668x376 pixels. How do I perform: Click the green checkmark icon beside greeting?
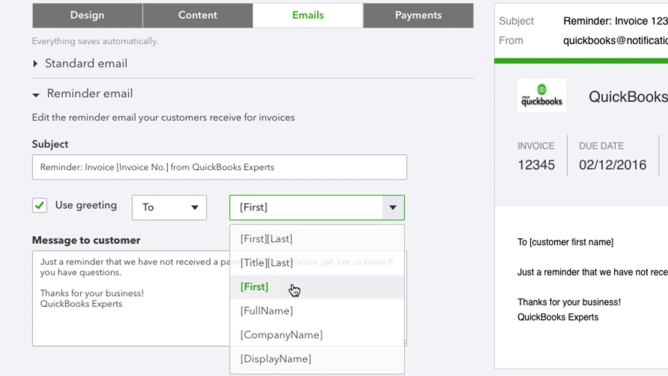coord(40,206)
